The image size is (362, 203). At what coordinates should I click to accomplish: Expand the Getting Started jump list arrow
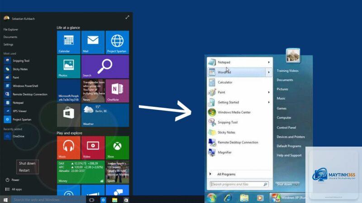(269, 102)
